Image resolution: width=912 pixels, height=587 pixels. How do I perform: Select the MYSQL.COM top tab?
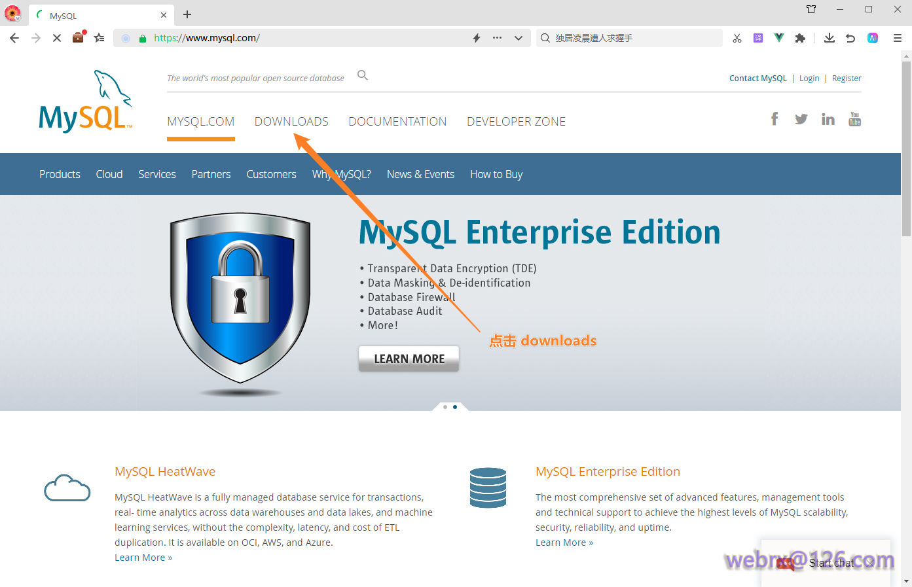click(201, 122)
